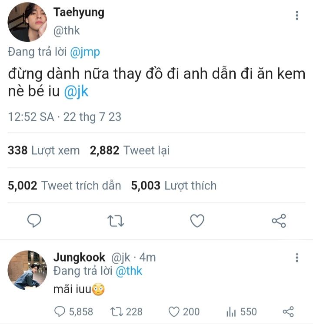Click the @jk mention in tweet text
The width and height of the screenshot is (313, 325).
(x=76, y=92)
